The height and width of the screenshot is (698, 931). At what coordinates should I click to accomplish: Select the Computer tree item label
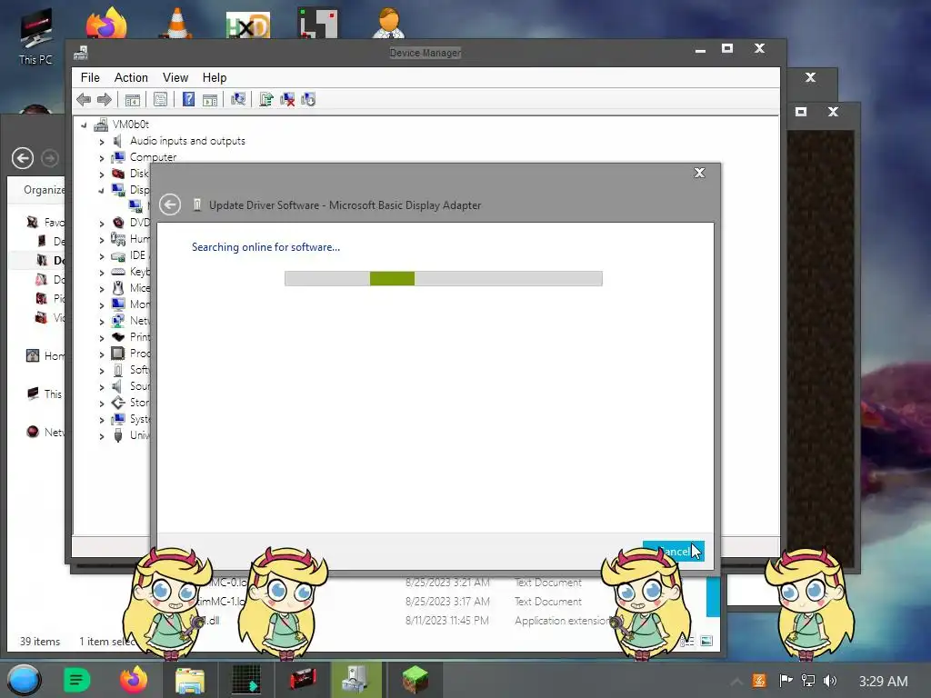click(153, 157)
